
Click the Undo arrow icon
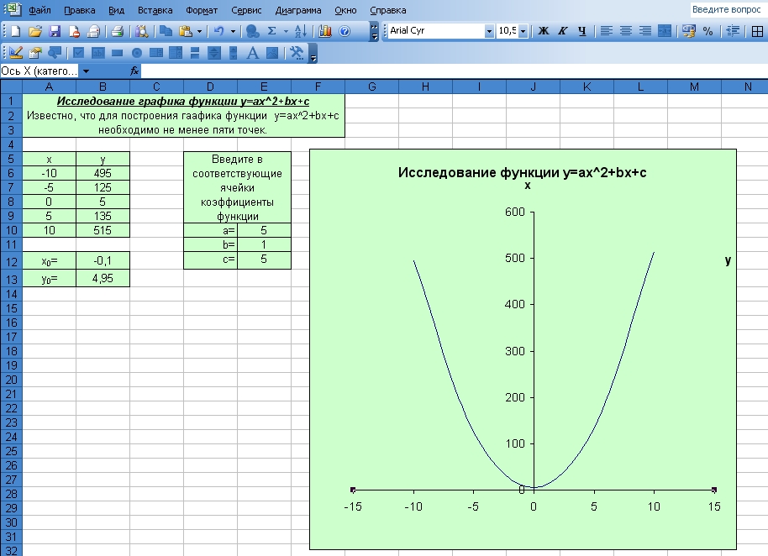click(219, 31)
